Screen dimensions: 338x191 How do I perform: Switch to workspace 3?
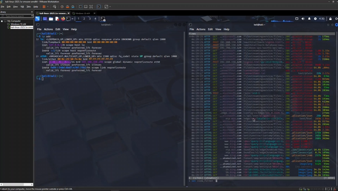click(90, 19)
